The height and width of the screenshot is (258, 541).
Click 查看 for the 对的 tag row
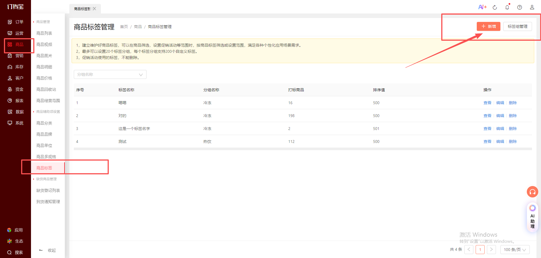[x=487, y=116]
